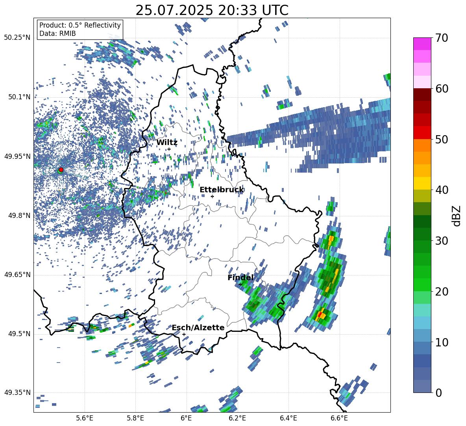Viewport: 466px width, 426px height.
Task: Click the 70 tick on colorbar
Action: 442,38
